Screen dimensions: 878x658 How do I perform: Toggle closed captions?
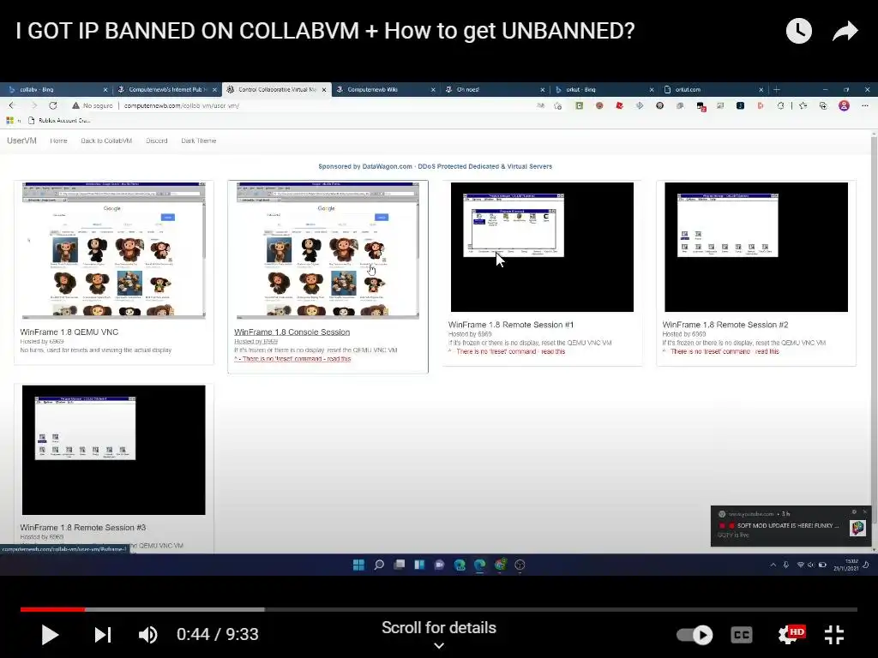[742, 635]
